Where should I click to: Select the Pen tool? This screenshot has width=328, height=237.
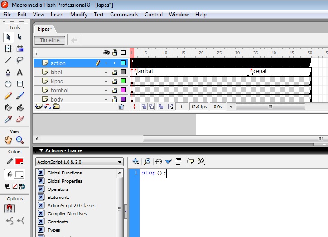8,72
